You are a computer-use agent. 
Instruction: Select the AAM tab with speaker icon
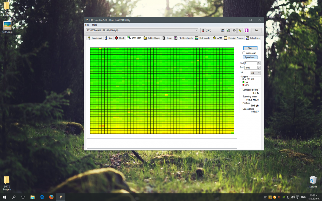click(217, 38)
